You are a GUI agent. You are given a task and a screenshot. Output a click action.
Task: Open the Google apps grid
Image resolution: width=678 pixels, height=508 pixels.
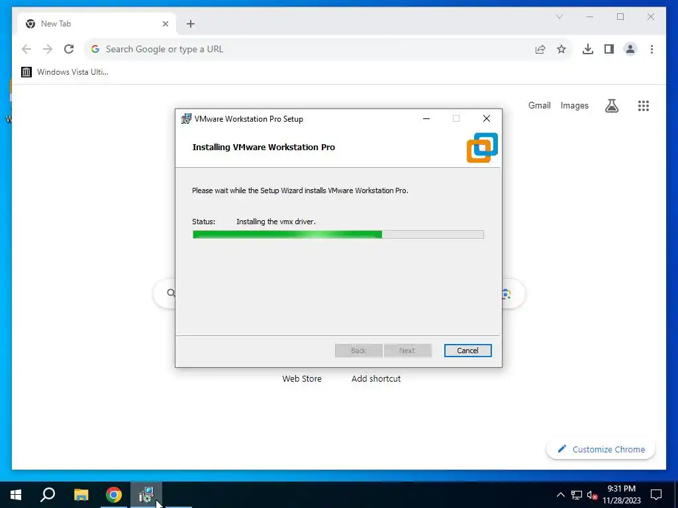click(644, 105)
